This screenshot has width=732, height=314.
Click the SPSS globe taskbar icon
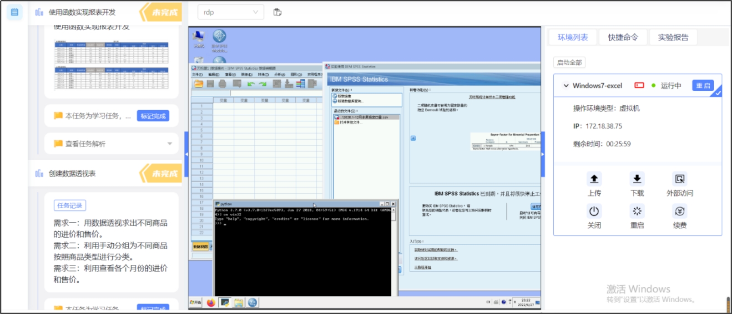(x=252, y=303)
